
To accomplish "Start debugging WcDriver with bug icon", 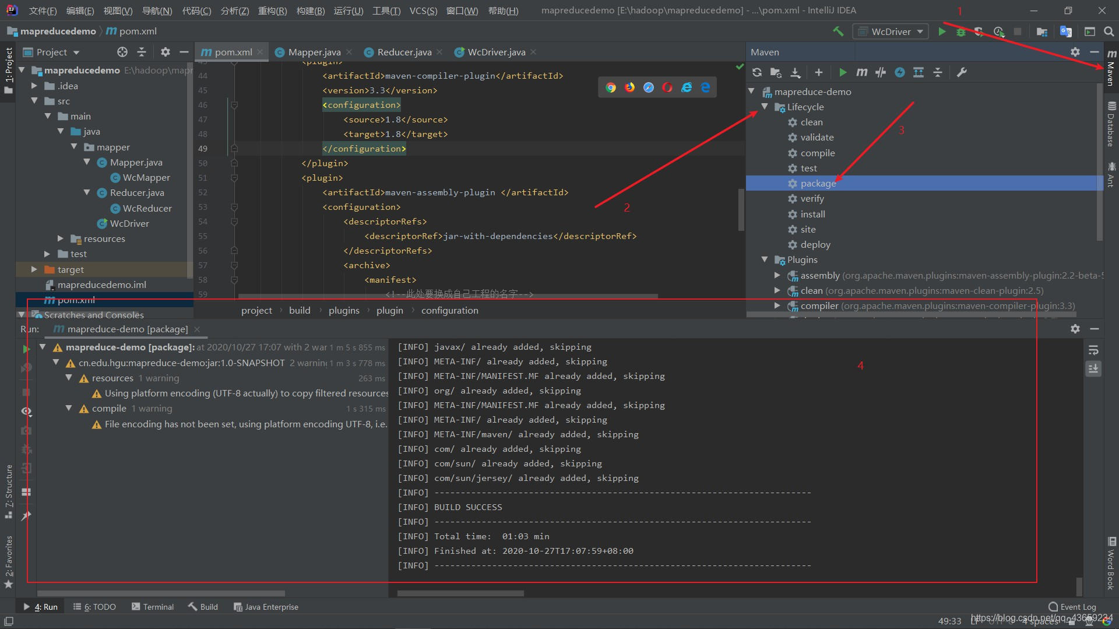I will 960,31.
